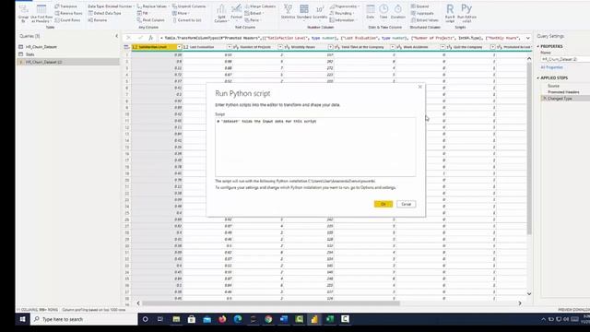This screenshot has height=332, width=590.
Task: Open the Number of Projects filter dropdown
Action: pyautogui.click(x=279, y=47)
